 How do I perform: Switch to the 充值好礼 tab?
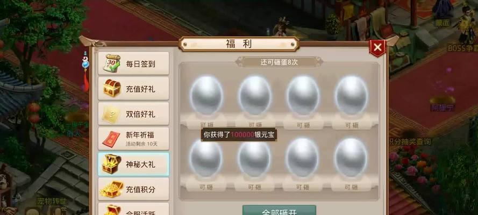pyautogui.click(x=133, y=88)
